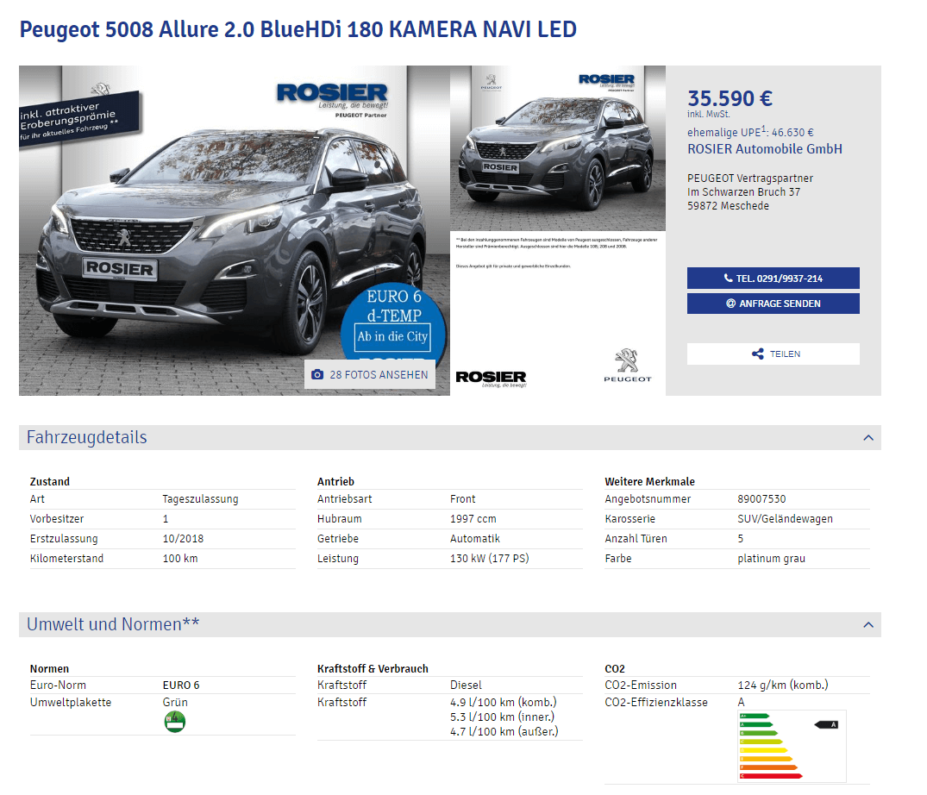
Task: Click Antriebsart value Front
Action: 463,499
